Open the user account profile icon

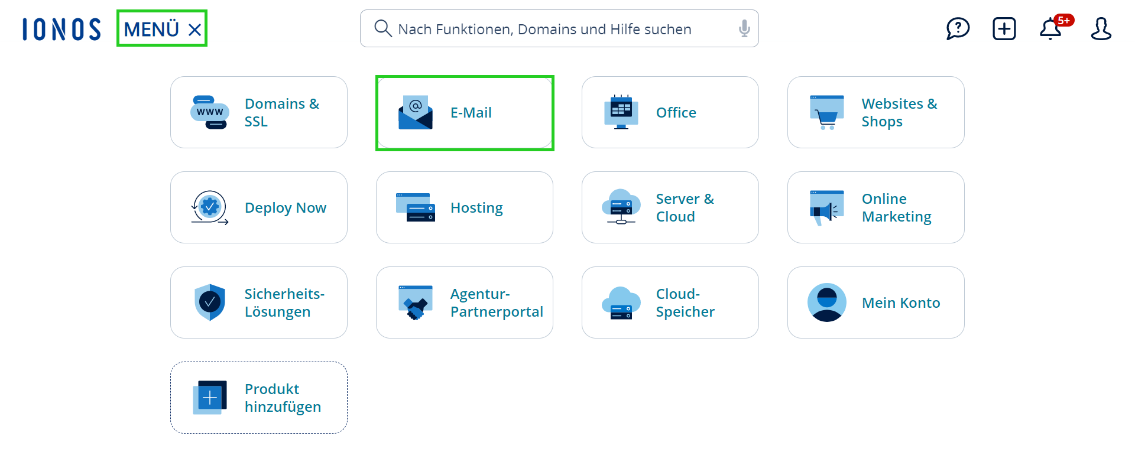(1101, 28)
